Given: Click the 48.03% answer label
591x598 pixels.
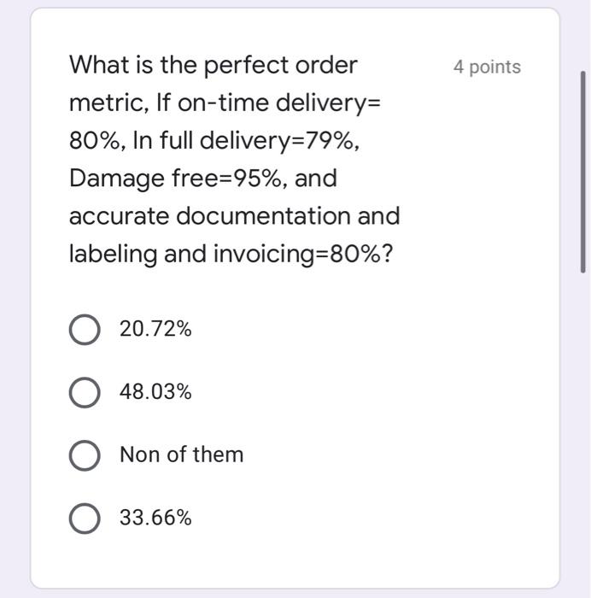Looking at the screenshot, I should coord(155,392).
